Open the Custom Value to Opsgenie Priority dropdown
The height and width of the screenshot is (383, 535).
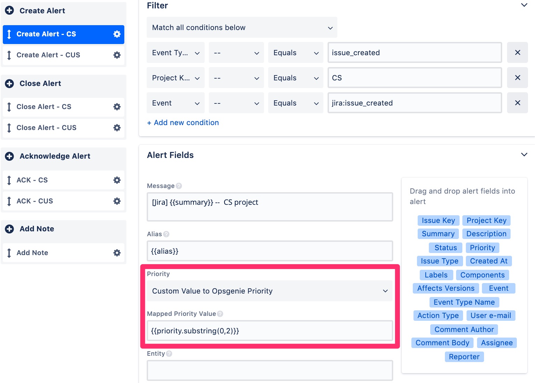[x=270, y=291]
